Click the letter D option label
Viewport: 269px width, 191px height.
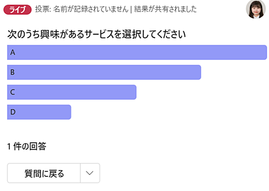click(13, 112)
